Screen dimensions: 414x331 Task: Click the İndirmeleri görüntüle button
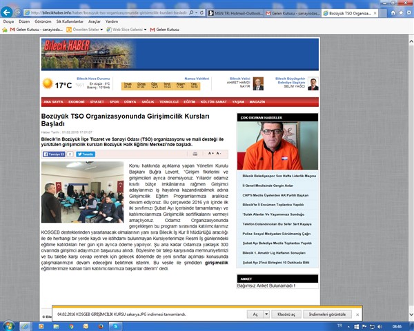327,314
